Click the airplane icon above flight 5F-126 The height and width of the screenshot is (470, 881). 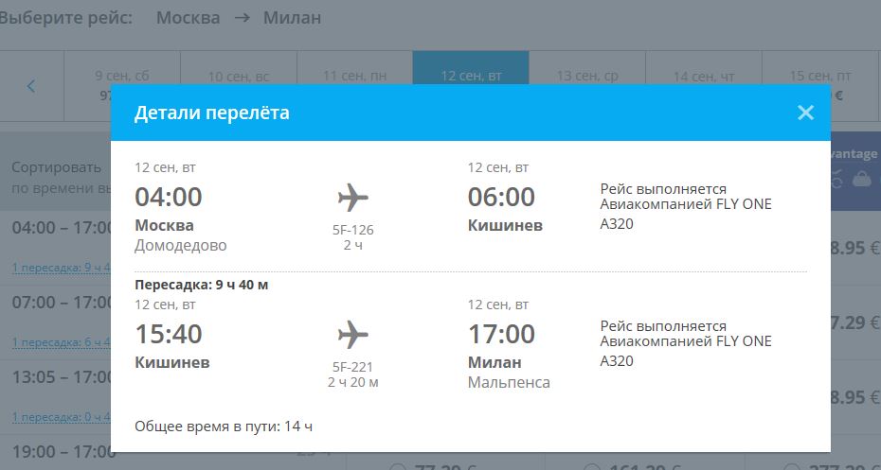point(352,198)
